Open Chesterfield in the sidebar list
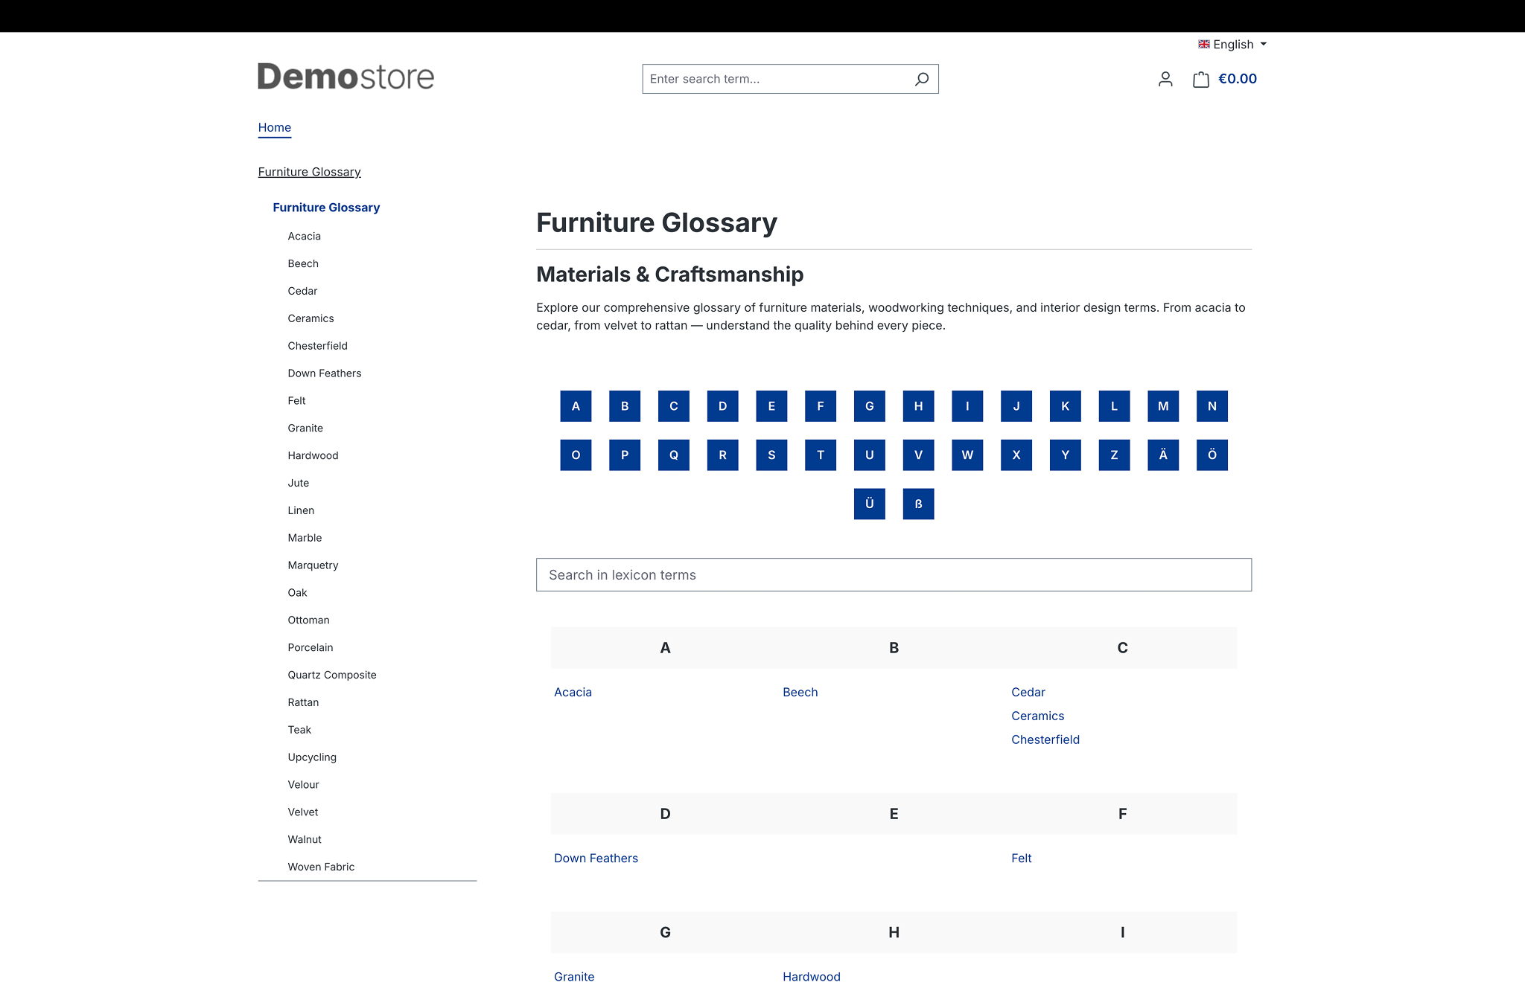Viewport: 1525px width, 985px height. [x=318, y=346]
